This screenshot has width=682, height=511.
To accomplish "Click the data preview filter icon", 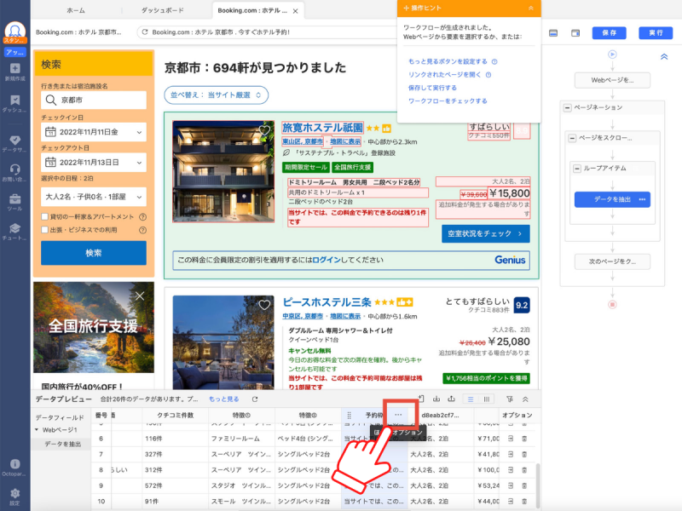I will (x=509, y=399).
